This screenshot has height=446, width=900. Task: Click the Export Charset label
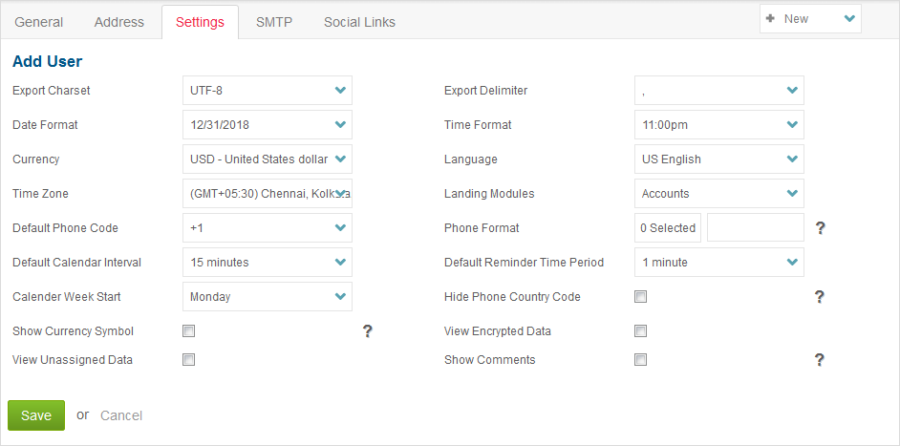click(52, 90)
